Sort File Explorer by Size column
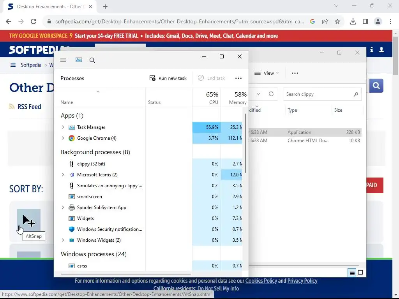The height and width of the screenshot is (299, 399). 338,110
